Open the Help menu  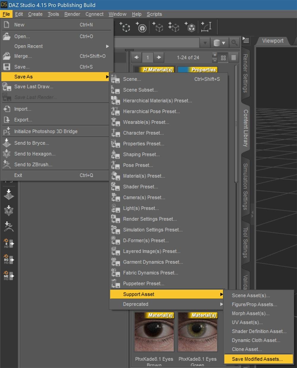[x=137, y=14]
